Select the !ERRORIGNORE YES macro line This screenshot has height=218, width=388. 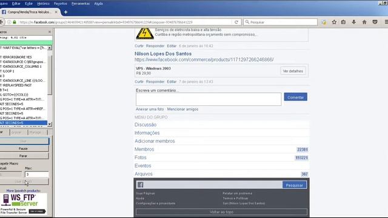click(24, 57)
